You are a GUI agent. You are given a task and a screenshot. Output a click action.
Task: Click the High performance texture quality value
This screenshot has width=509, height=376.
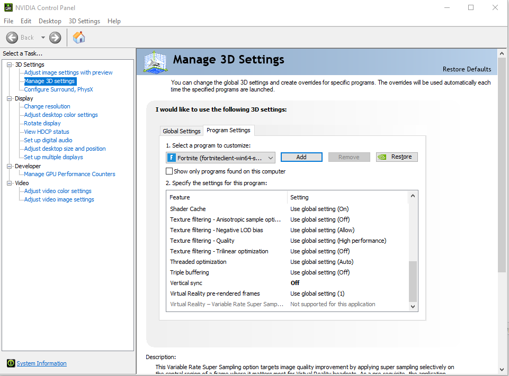[338, 241]
